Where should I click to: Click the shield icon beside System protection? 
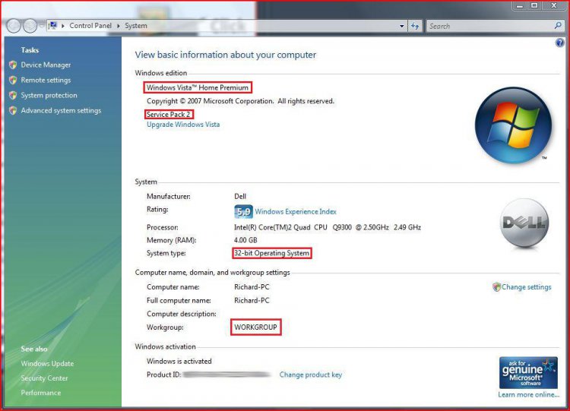tap(13, 95)
